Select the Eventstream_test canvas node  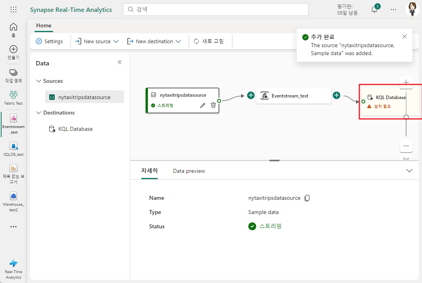293,96
